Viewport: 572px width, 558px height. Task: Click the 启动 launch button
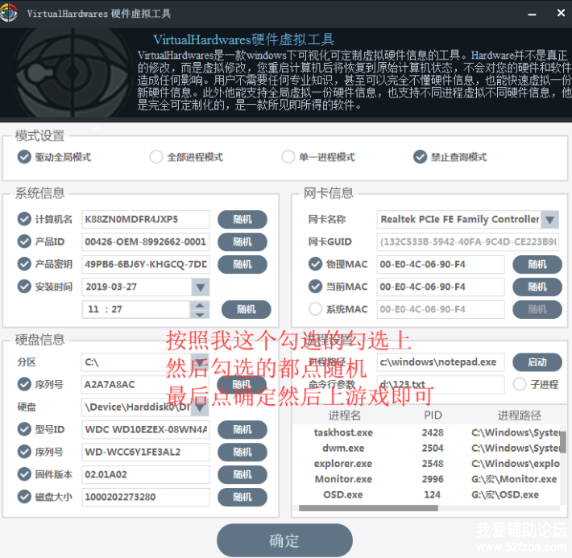[x=537, y=362]
